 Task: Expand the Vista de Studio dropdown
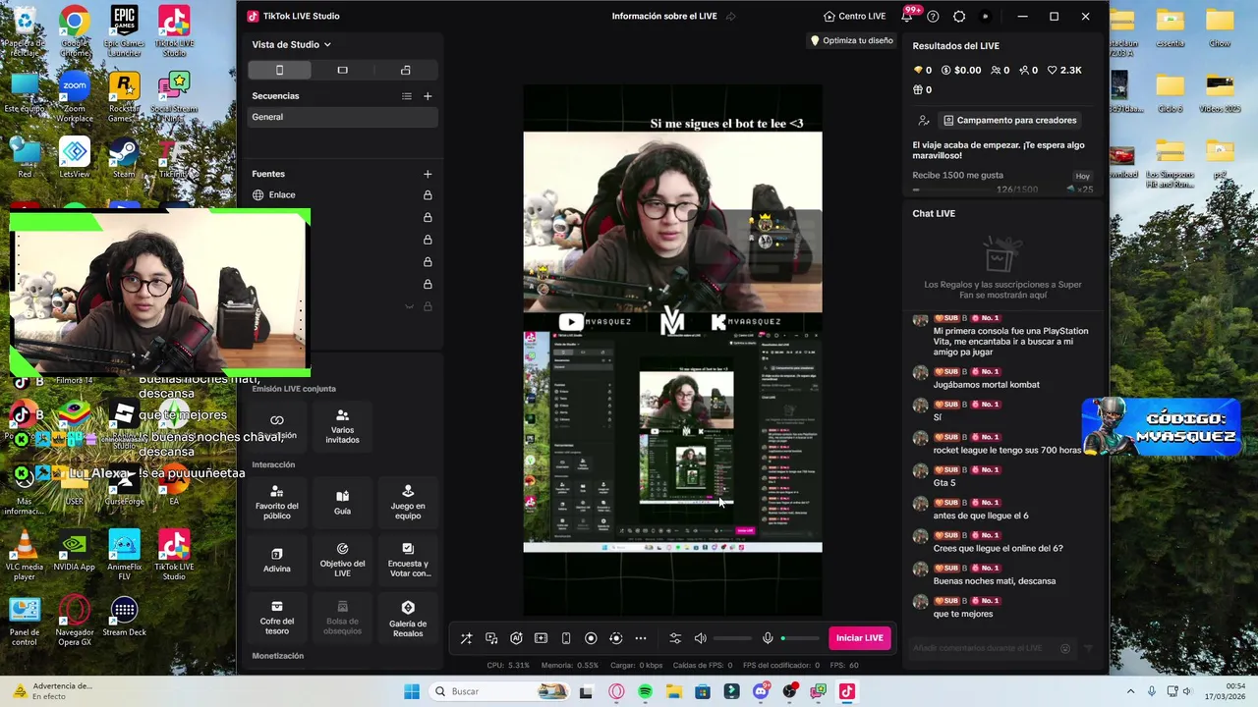(291, 44)
